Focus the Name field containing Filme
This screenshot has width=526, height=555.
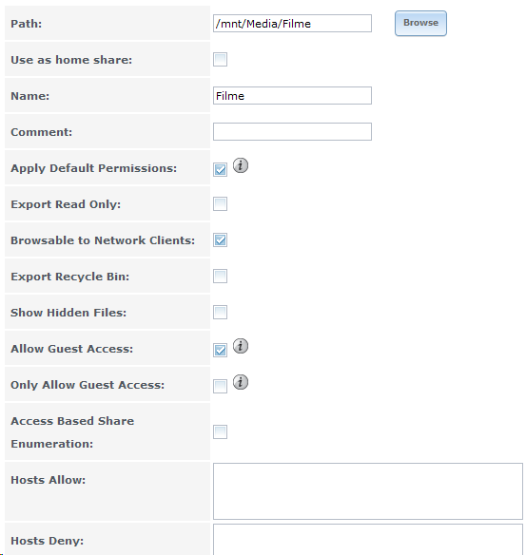point(292,96)
